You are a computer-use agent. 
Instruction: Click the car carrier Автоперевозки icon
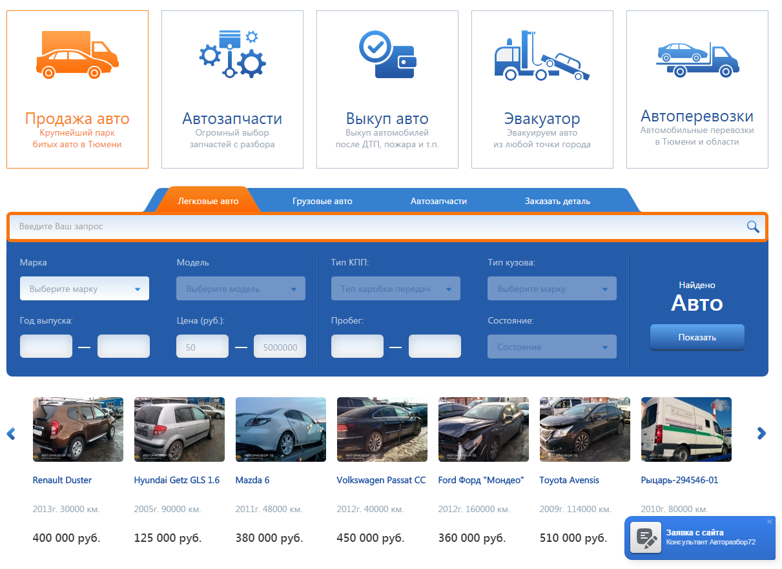tap(697, 59)
